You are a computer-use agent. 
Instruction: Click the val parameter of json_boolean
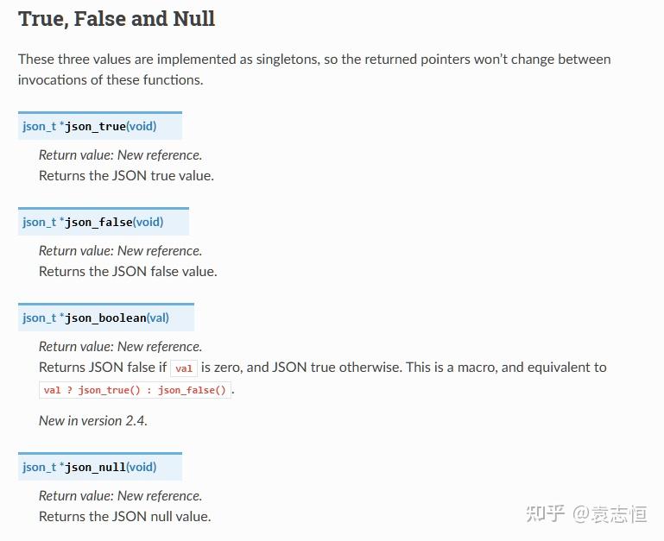[x=157, y=318]
